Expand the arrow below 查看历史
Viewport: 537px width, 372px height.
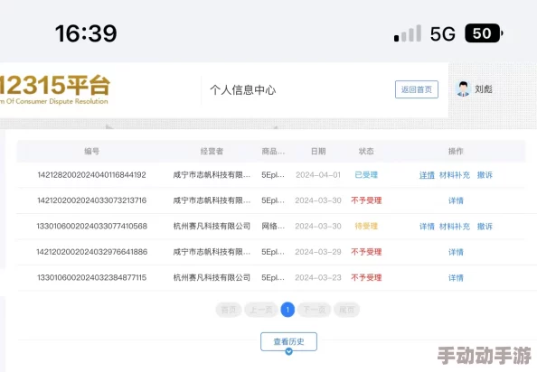[x=288, y=351]
